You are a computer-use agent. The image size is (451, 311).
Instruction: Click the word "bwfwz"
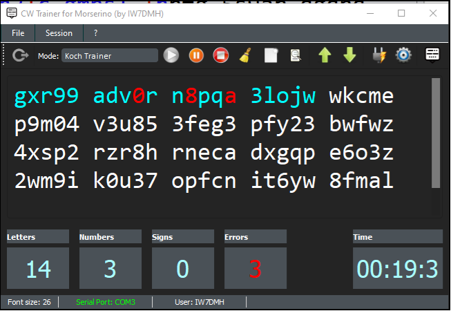point(361,124)
